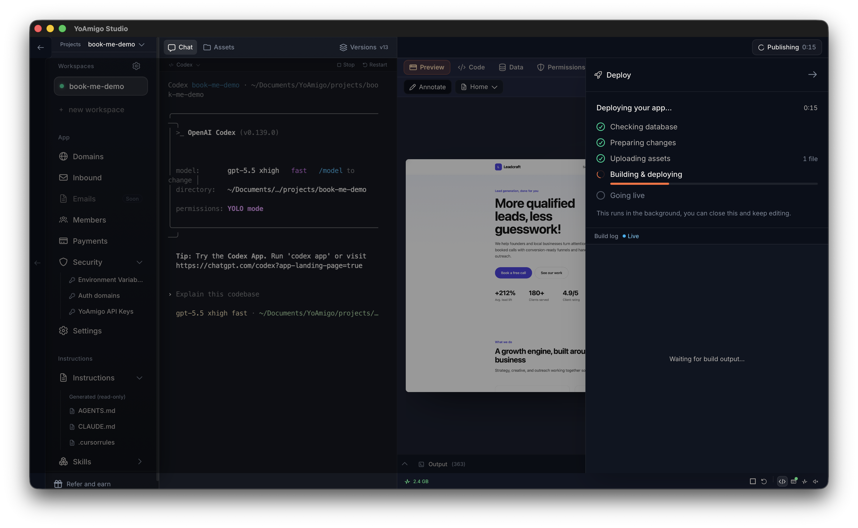Click the Output (363) label
This screenshot has height=528, width=858.
(x=446, y=464)
